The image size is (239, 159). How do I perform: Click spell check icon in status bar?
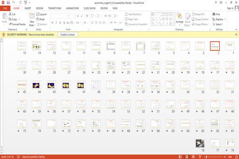(x=18, y=157)
